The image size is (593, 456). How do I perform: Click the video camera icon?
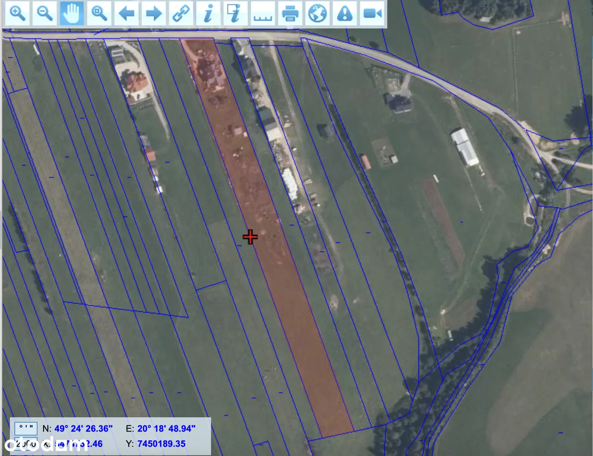pos(372,13)
